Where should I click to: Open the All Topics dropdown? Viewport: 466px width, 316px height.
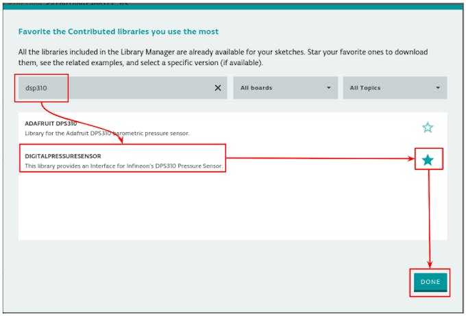394,88
